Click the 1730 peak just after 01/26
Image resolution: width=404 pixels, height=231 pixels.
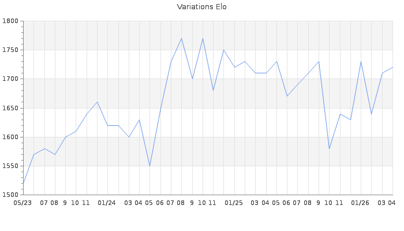pos(361,62)
